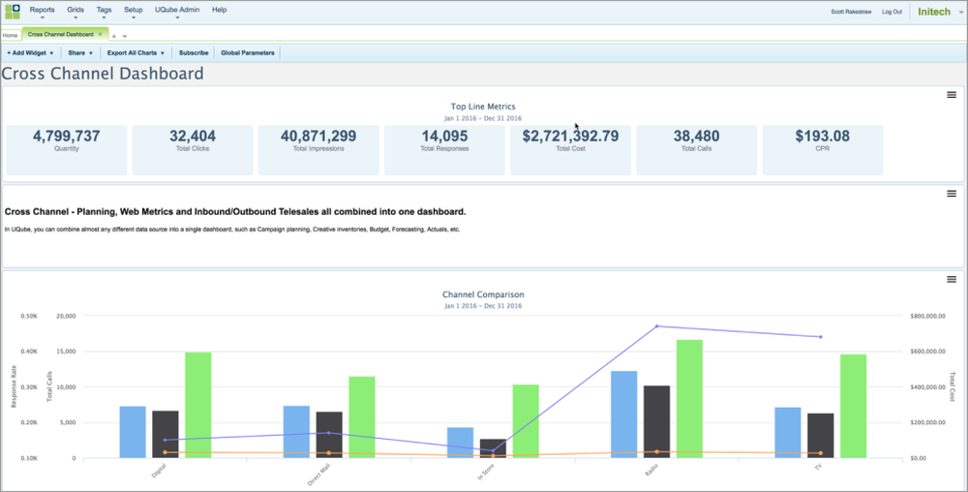Click the Top Line Metrics title
968x492 pixels.
pyautogui.click(x=483, y=107)
